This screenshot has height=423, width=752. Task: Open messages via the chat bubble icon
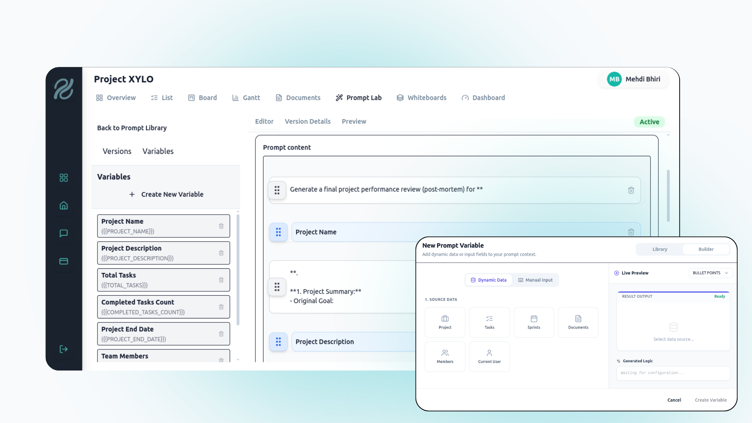click(63, 233)
